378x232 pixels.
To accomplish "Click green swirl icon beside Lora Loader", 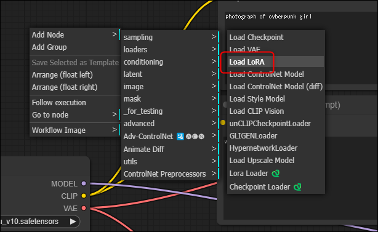I will point(276,173).
